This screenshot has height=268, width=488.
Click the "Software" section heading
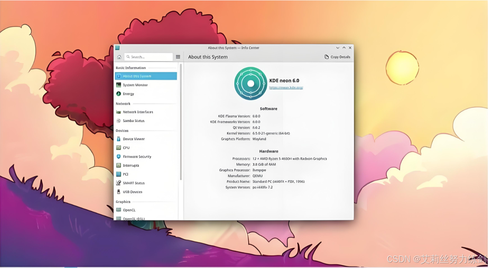click(269, 109)
